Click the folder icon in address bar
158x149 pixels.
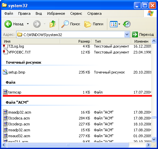tap(20, 34)
